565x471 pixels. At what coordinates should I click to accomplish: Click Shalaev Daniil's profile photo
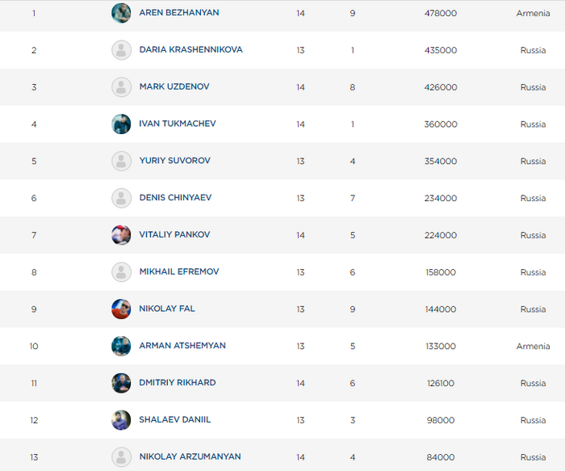(x=121, y=420)
